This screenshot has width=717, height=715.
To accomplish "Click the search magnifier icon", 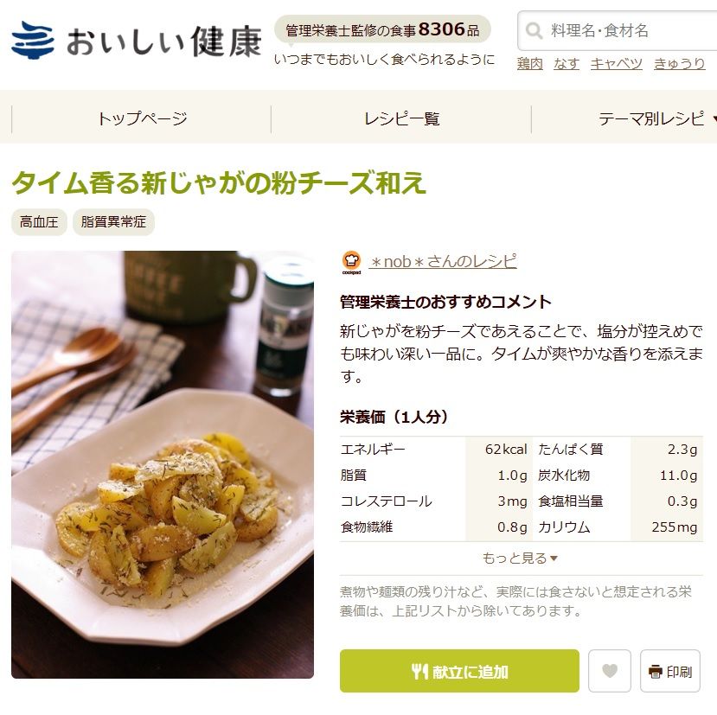I will (x=534, y=30).
